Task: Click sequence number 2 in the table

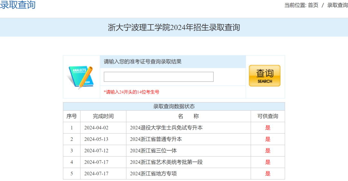Action: click(x=72, y=139)
